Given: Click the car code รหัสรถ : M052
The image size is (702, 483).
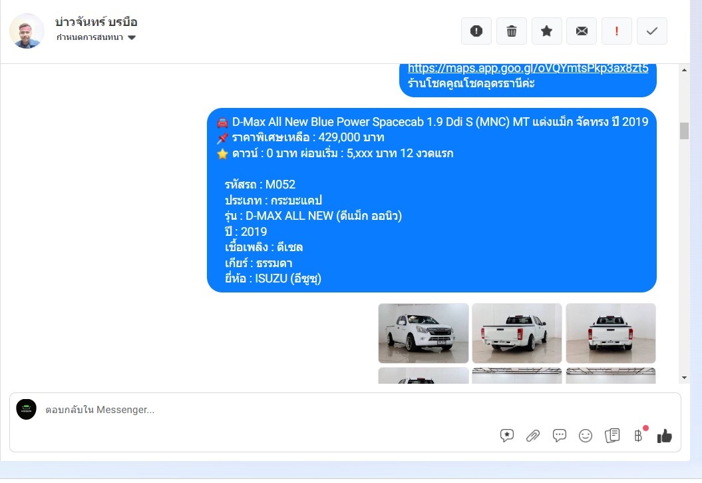Looking at the screenshot, I should (x=260, y=185).
